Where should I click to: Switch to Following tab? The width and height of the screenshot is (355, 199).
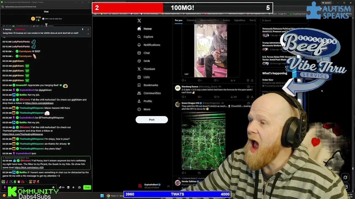click(191, 20)
